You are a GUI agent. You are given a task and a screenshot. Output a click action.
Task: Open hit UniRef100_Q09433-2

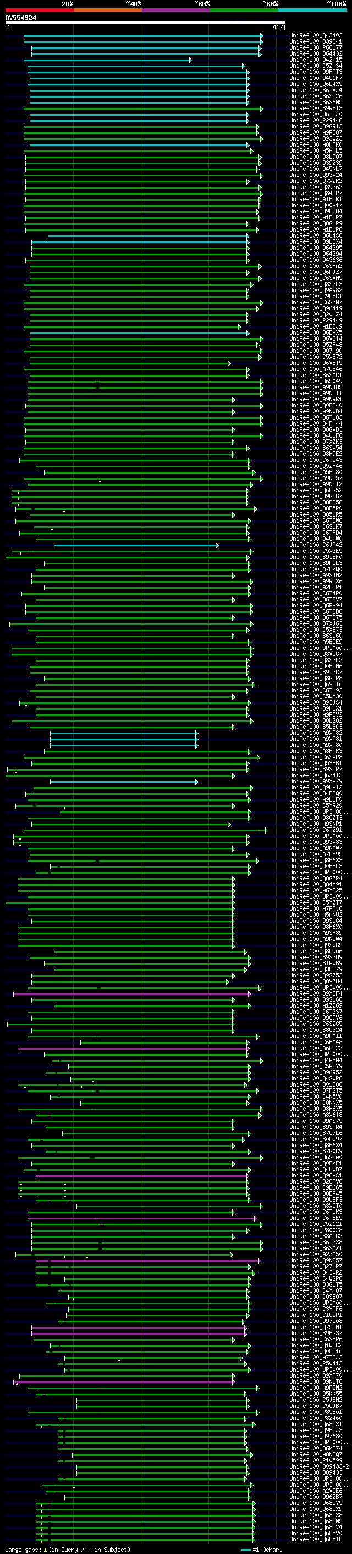pyautogui.click(x=319, y=1466)
